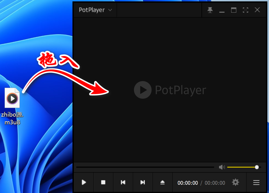Open the settings gear control panel
The width and height of the screenshot is (269, 193).
236,182
